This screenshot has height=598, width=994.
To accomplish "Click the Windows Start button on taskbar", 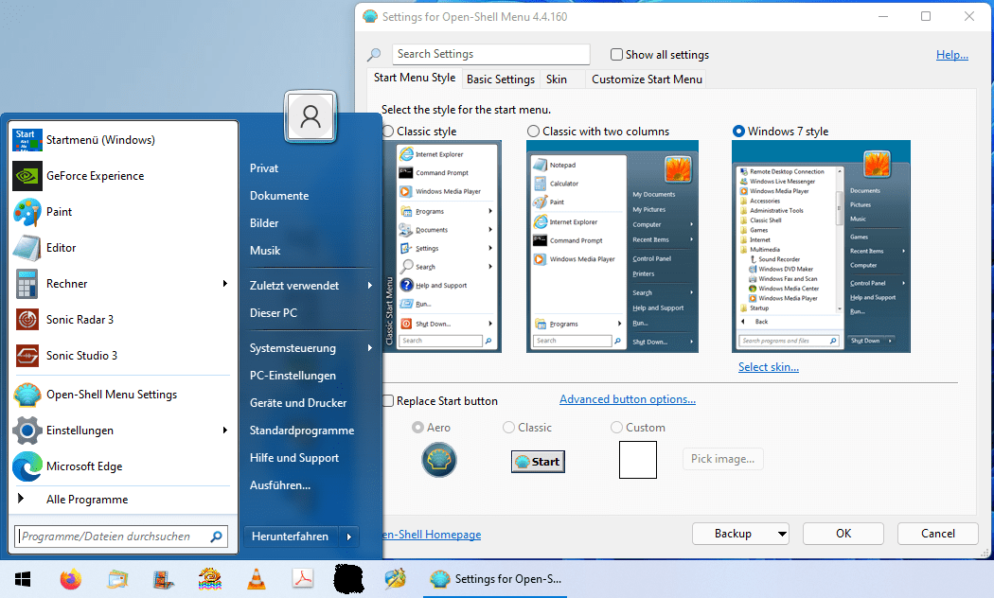I will (x=23, y=579).
